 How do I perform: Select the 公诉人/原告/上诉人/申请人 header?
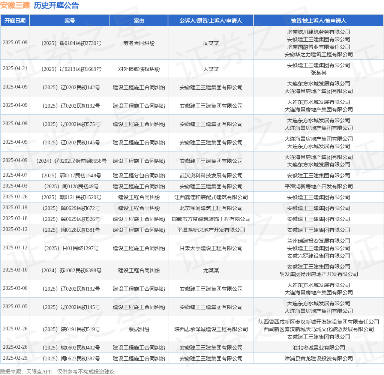click(x=211, y=21)
